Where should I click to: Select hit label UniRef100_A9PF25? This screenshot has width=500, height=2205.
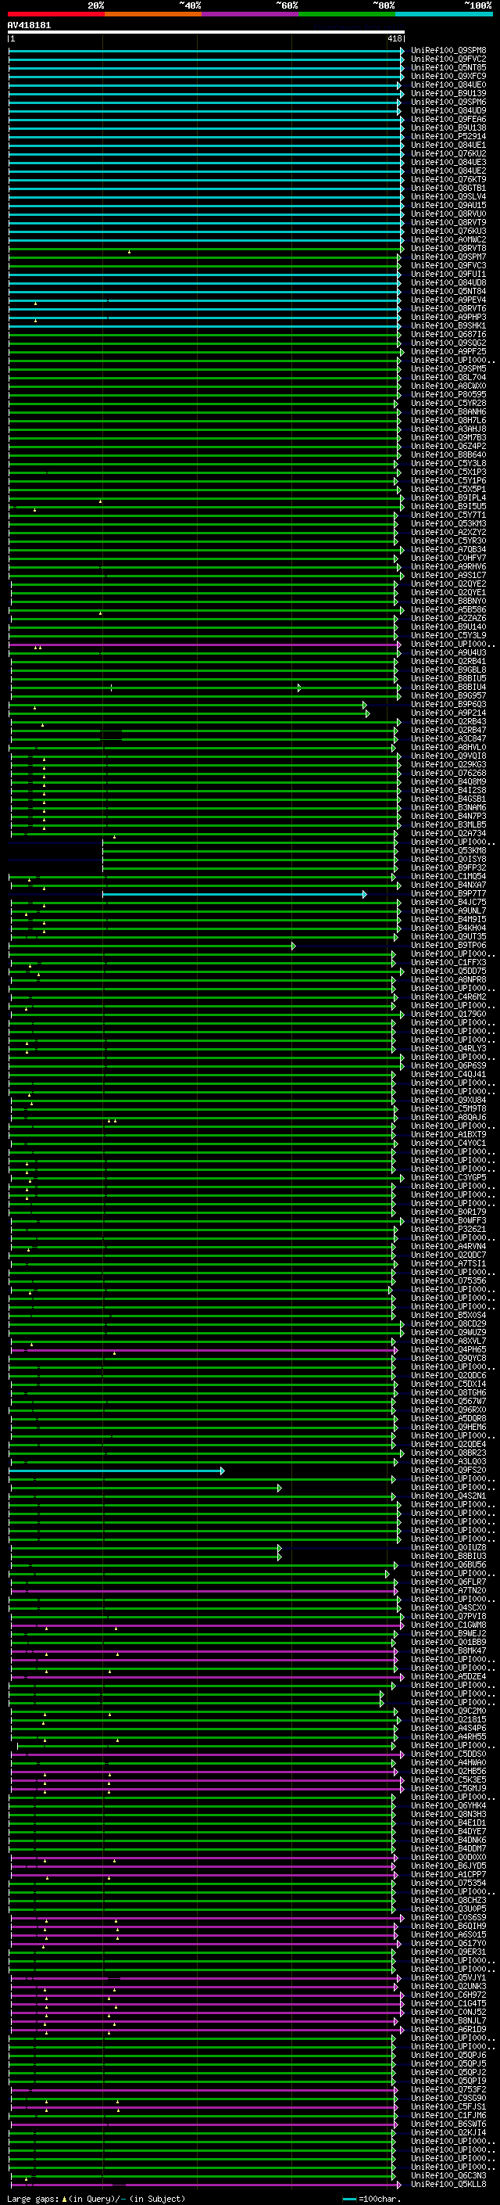point(448,352)
